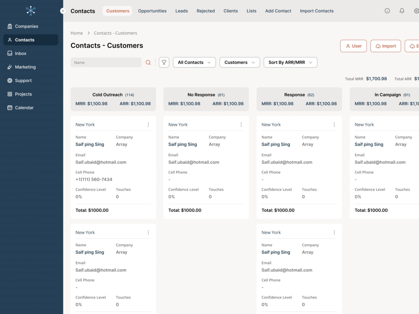Click Array company on first Response card
419x314 pixels.
[308, 144]
